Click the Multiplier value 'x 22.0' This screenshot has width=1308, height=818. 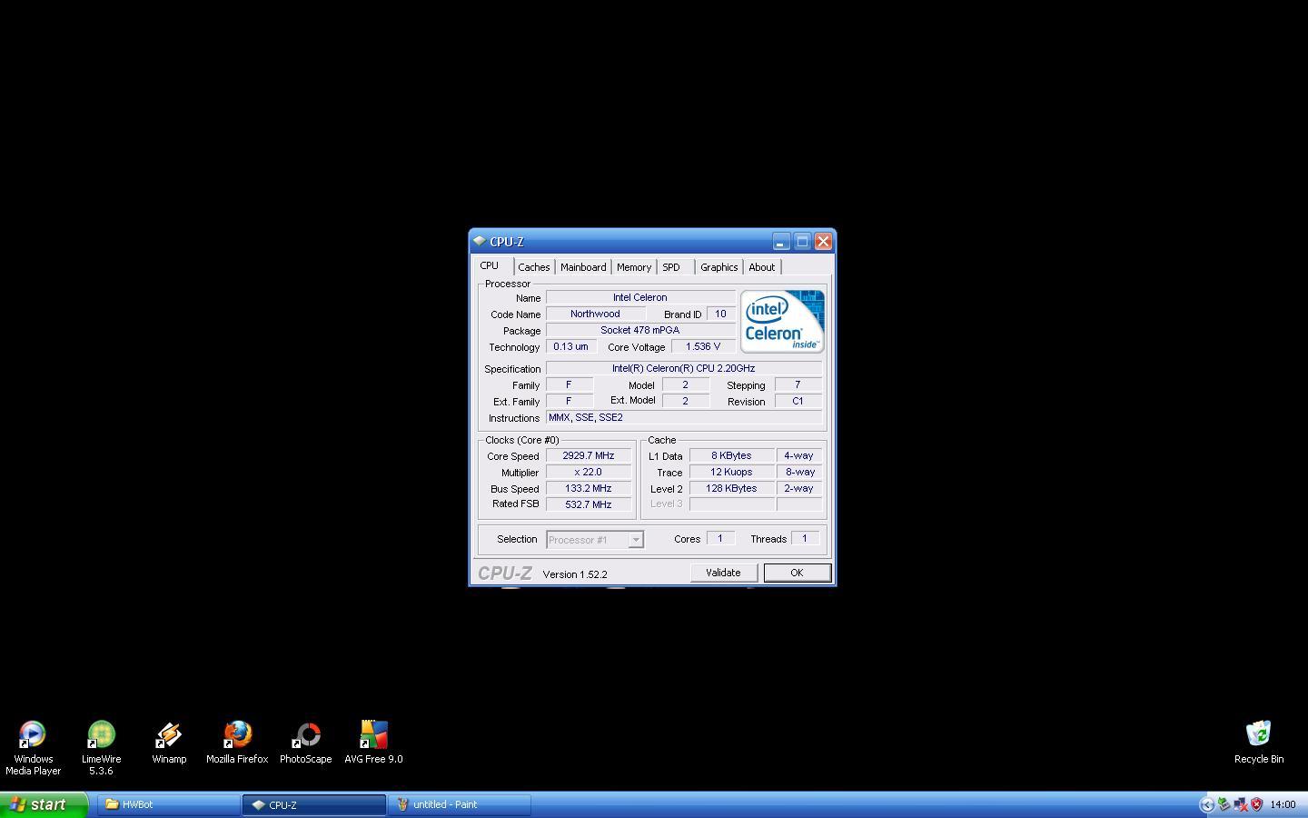(x=589, y=472)
